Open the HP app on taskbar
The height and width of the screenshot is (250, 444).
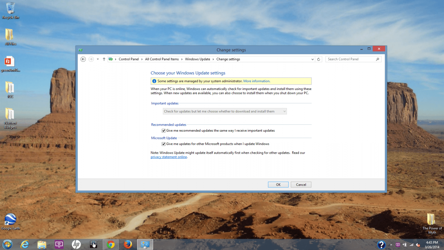tap(76, 244)
